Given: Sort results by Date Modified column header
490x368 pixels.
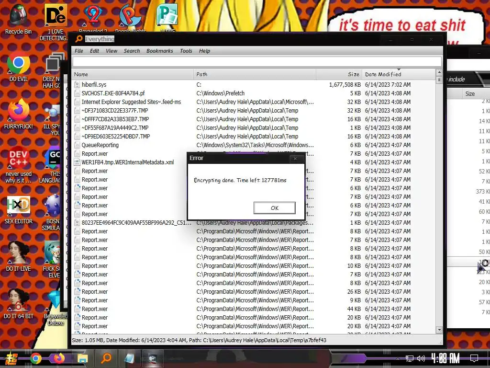Looking at the screenshot, I should click(x=399, y=74).
